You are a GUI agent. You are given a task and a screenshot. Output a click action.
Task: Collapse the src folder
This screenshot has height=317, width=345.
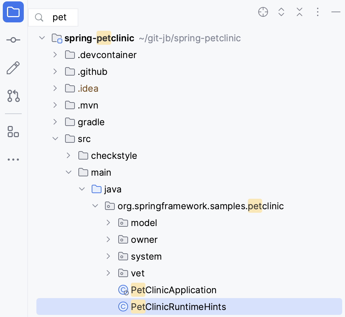[x=55, y=138]
